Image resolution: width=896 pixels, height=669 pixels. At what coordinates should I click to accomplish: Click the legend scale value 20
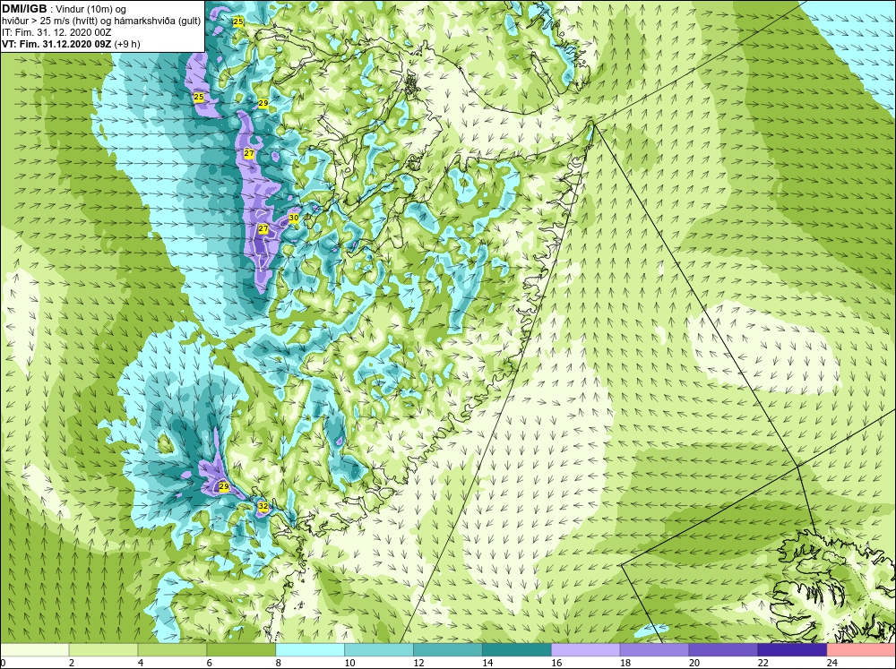(x=694, y=663)
